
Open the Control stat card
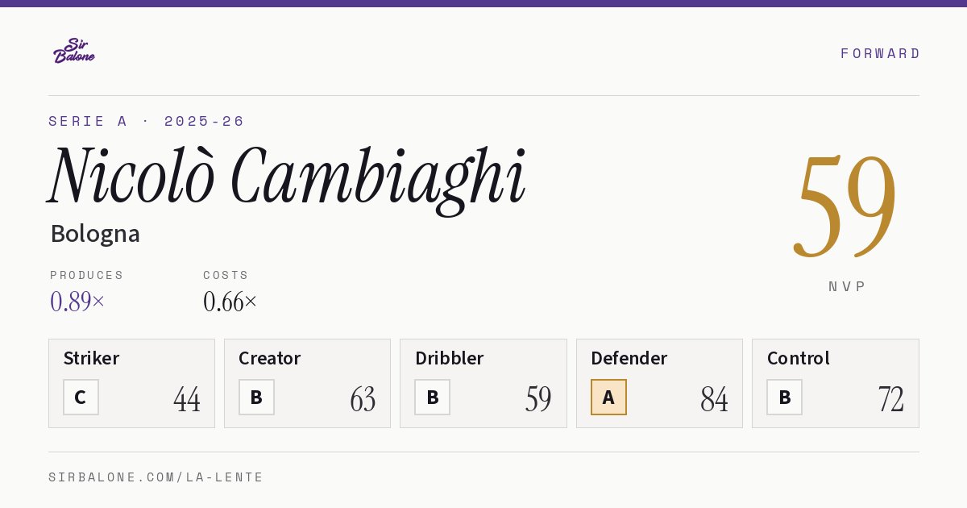(836, 383)
